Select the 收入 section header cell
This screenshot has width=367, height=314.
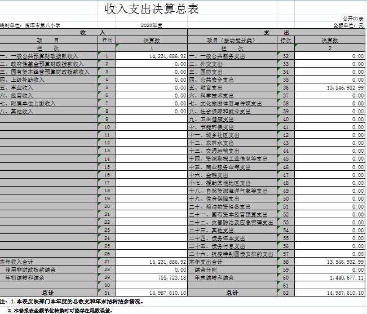point(94,33)
